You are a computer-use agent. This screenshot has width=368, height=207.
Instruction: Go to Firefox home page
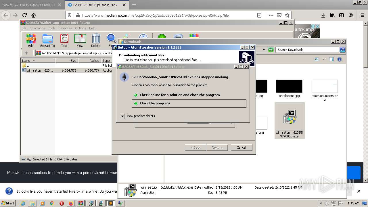click(34, 15)
